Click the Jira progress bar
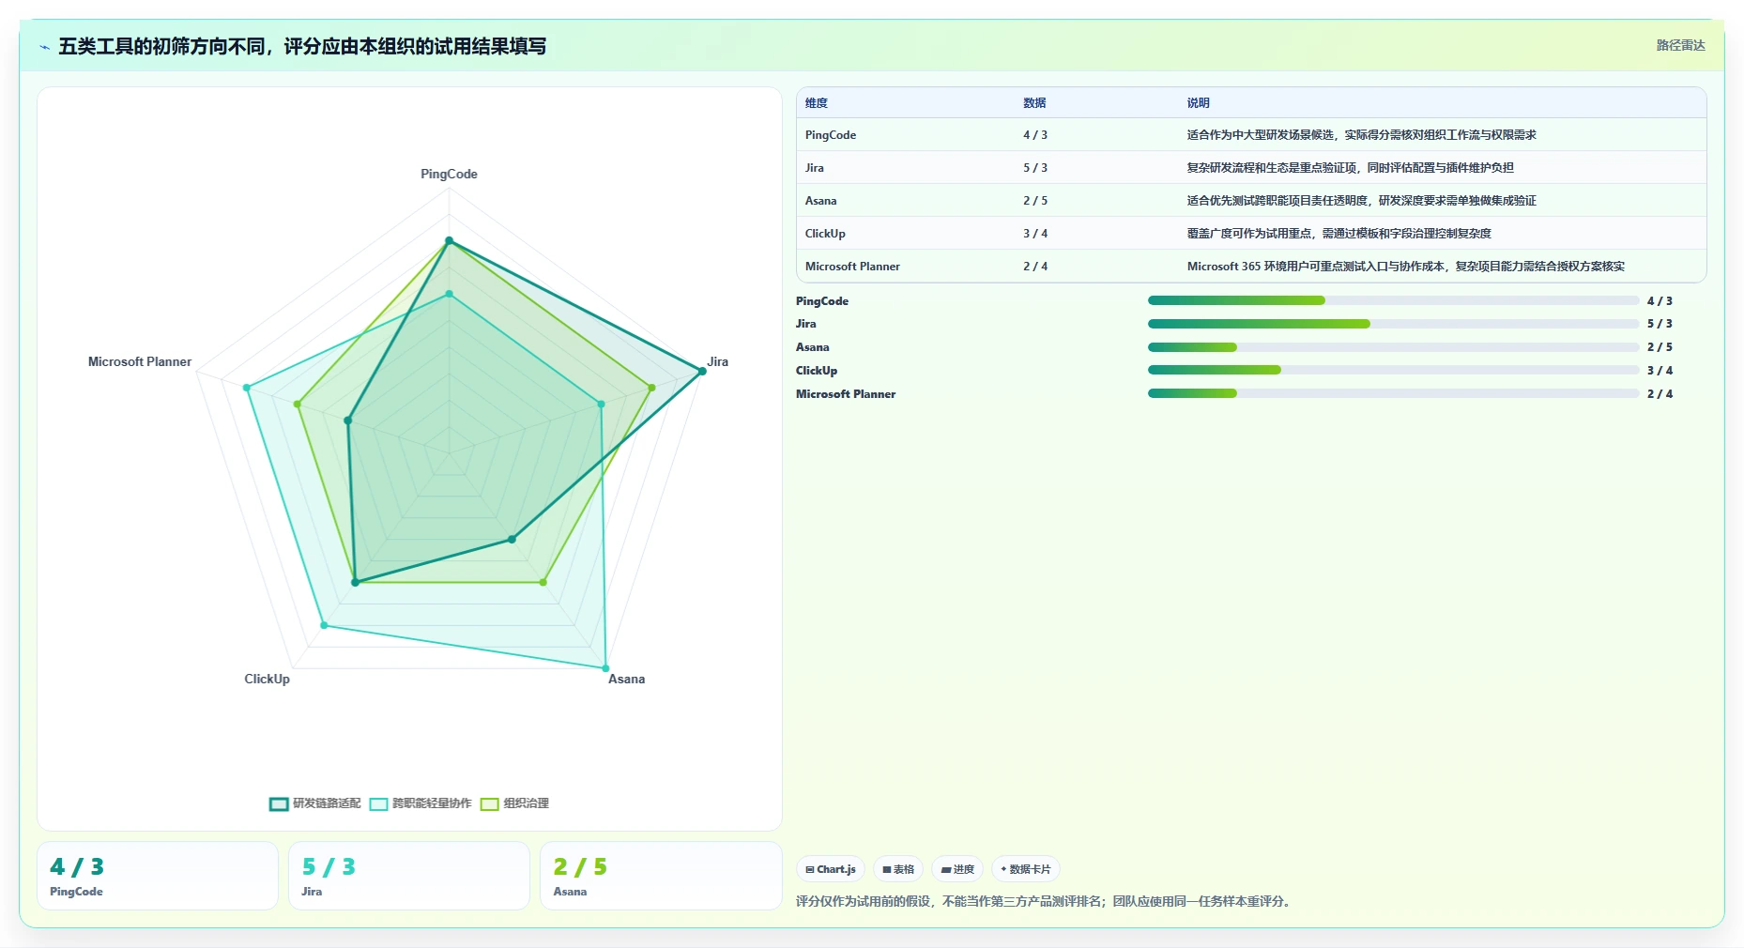1744x948 pixels. [x=1393, y=324]
